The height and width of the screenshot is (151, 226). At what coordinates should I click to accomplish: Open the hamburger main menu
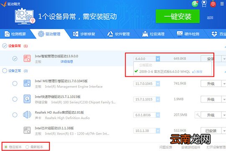click(x=222, y=4)
